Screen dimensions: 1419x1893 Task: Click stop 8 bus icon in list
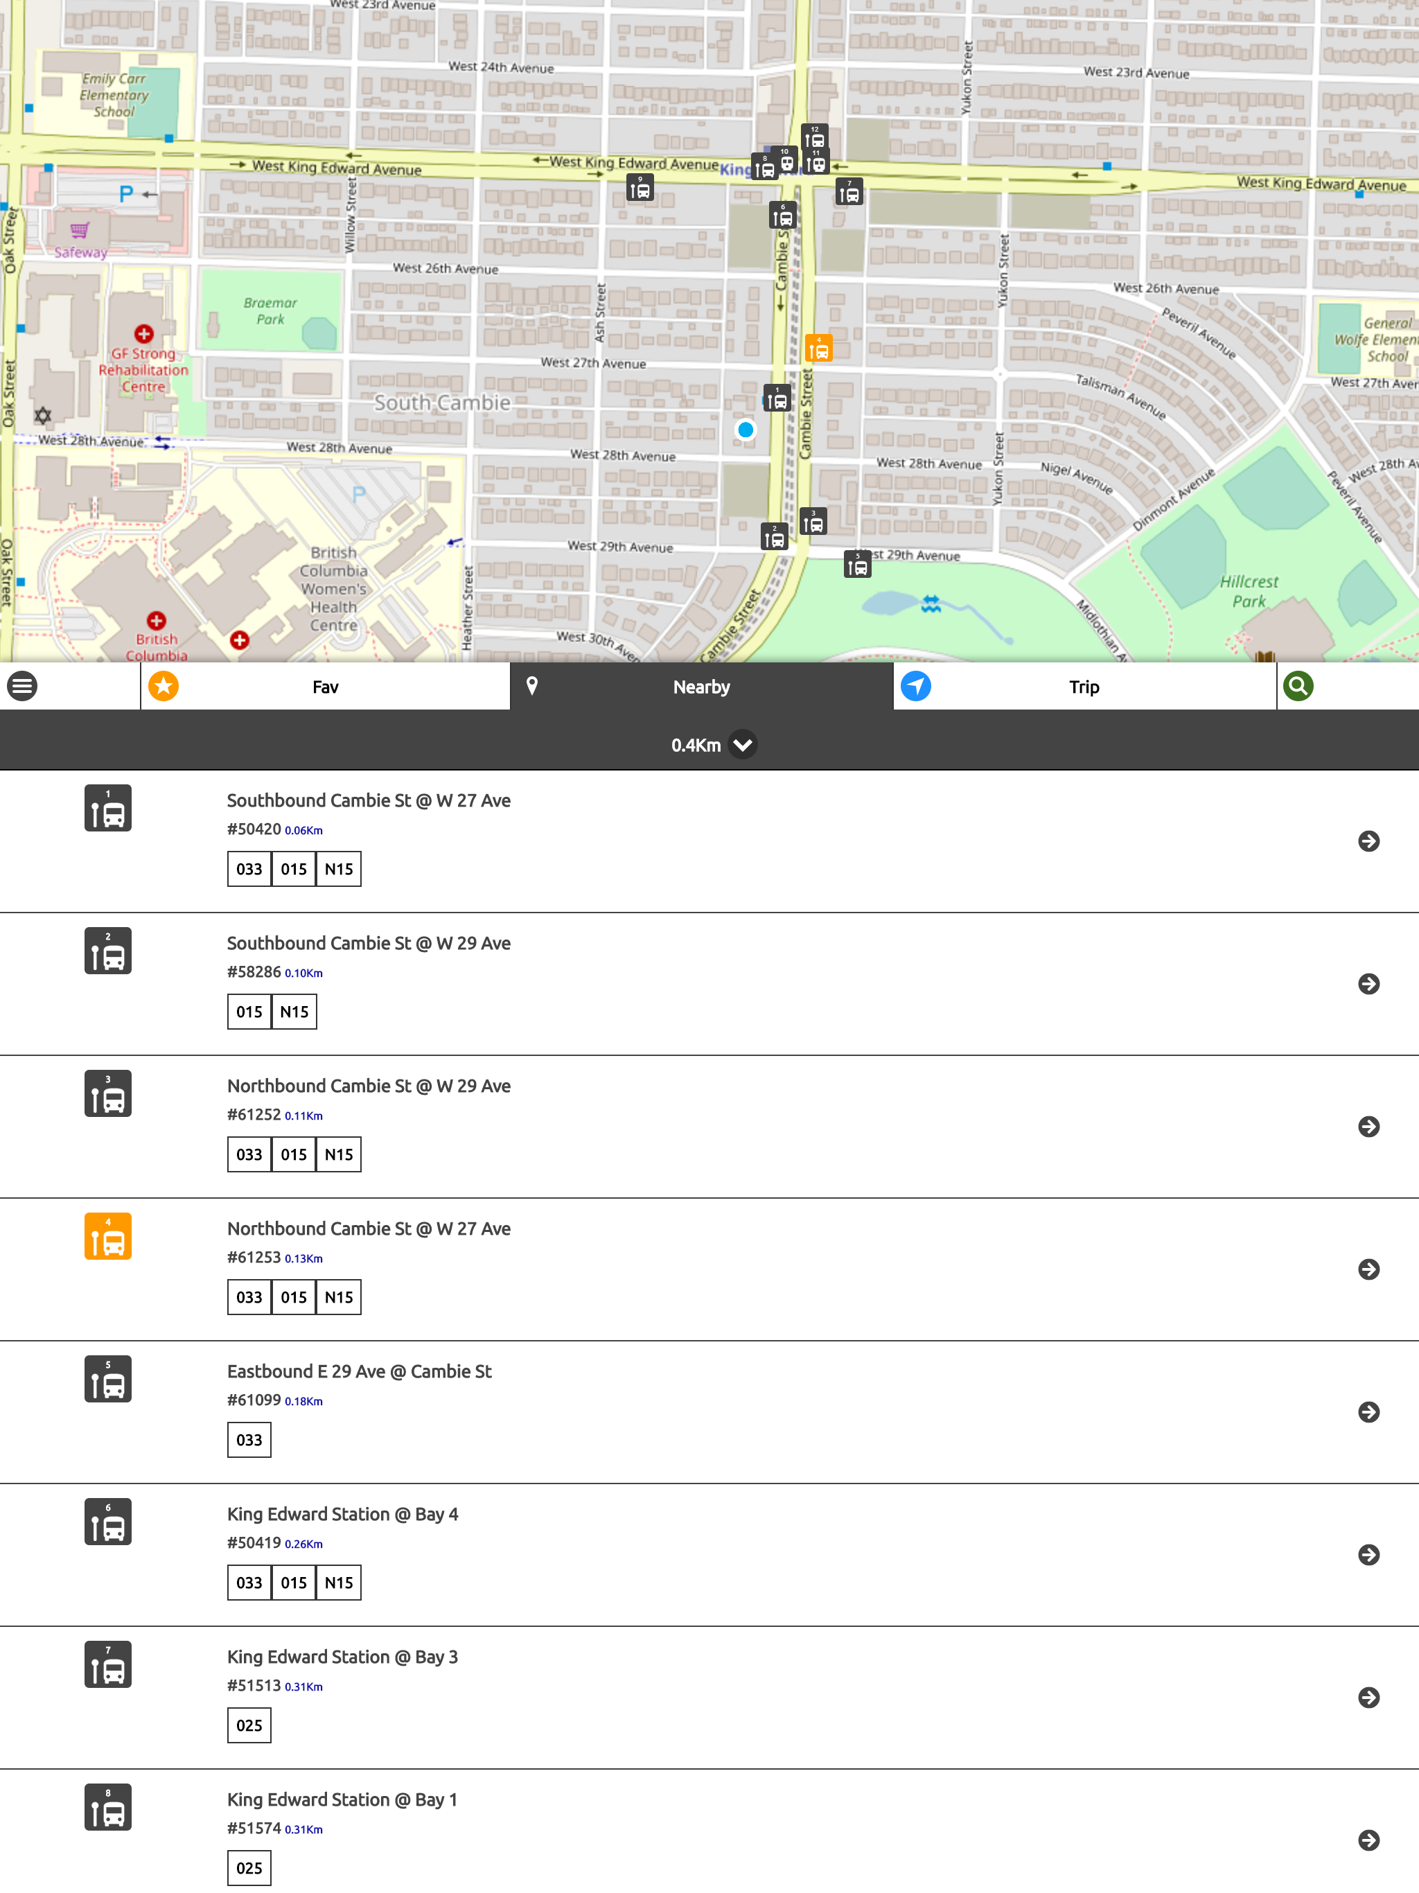(x=108, y=1807)
